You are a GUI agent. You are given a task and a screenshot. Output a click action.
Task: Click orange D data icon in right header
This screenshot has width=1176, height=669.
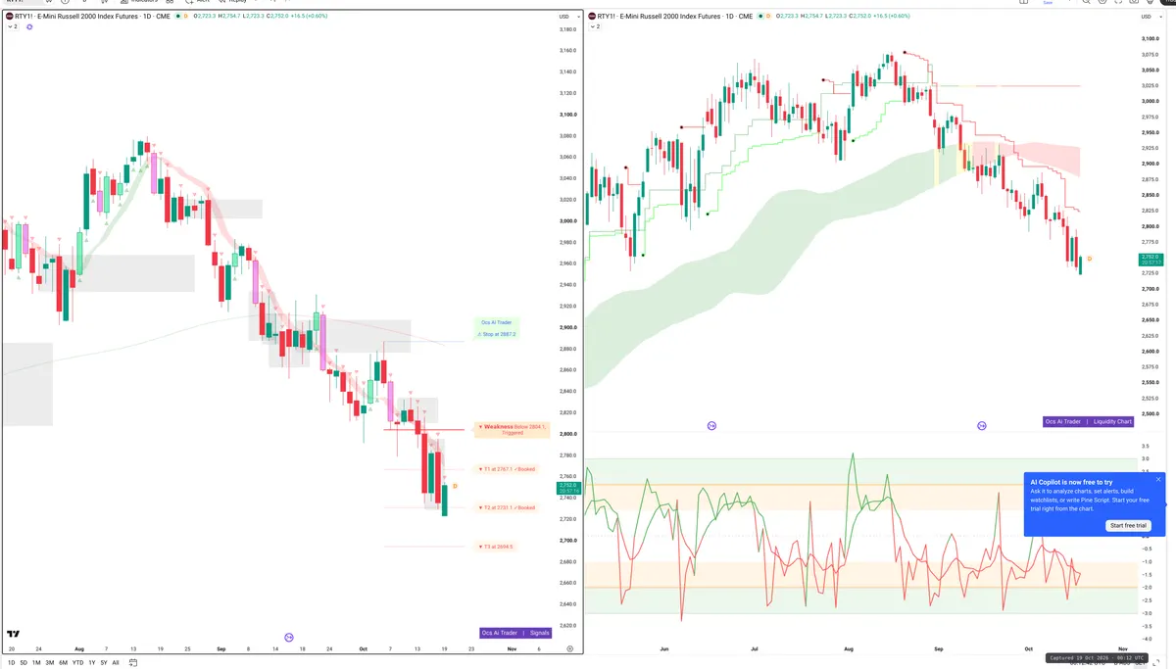tap(768, 17)
